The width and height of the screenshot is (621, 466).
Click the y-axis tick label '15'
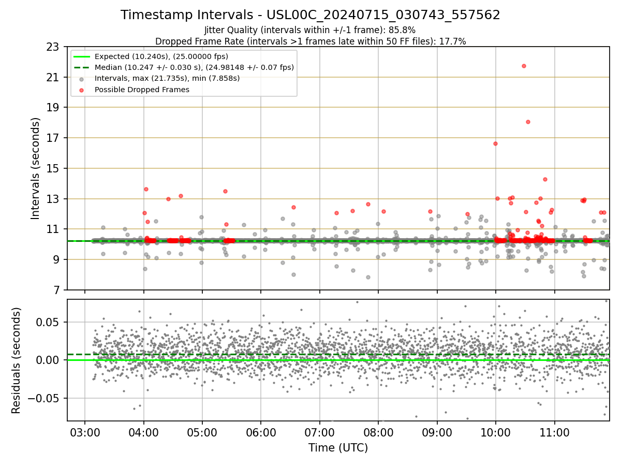pyautogui.click(x=53, y=168)
